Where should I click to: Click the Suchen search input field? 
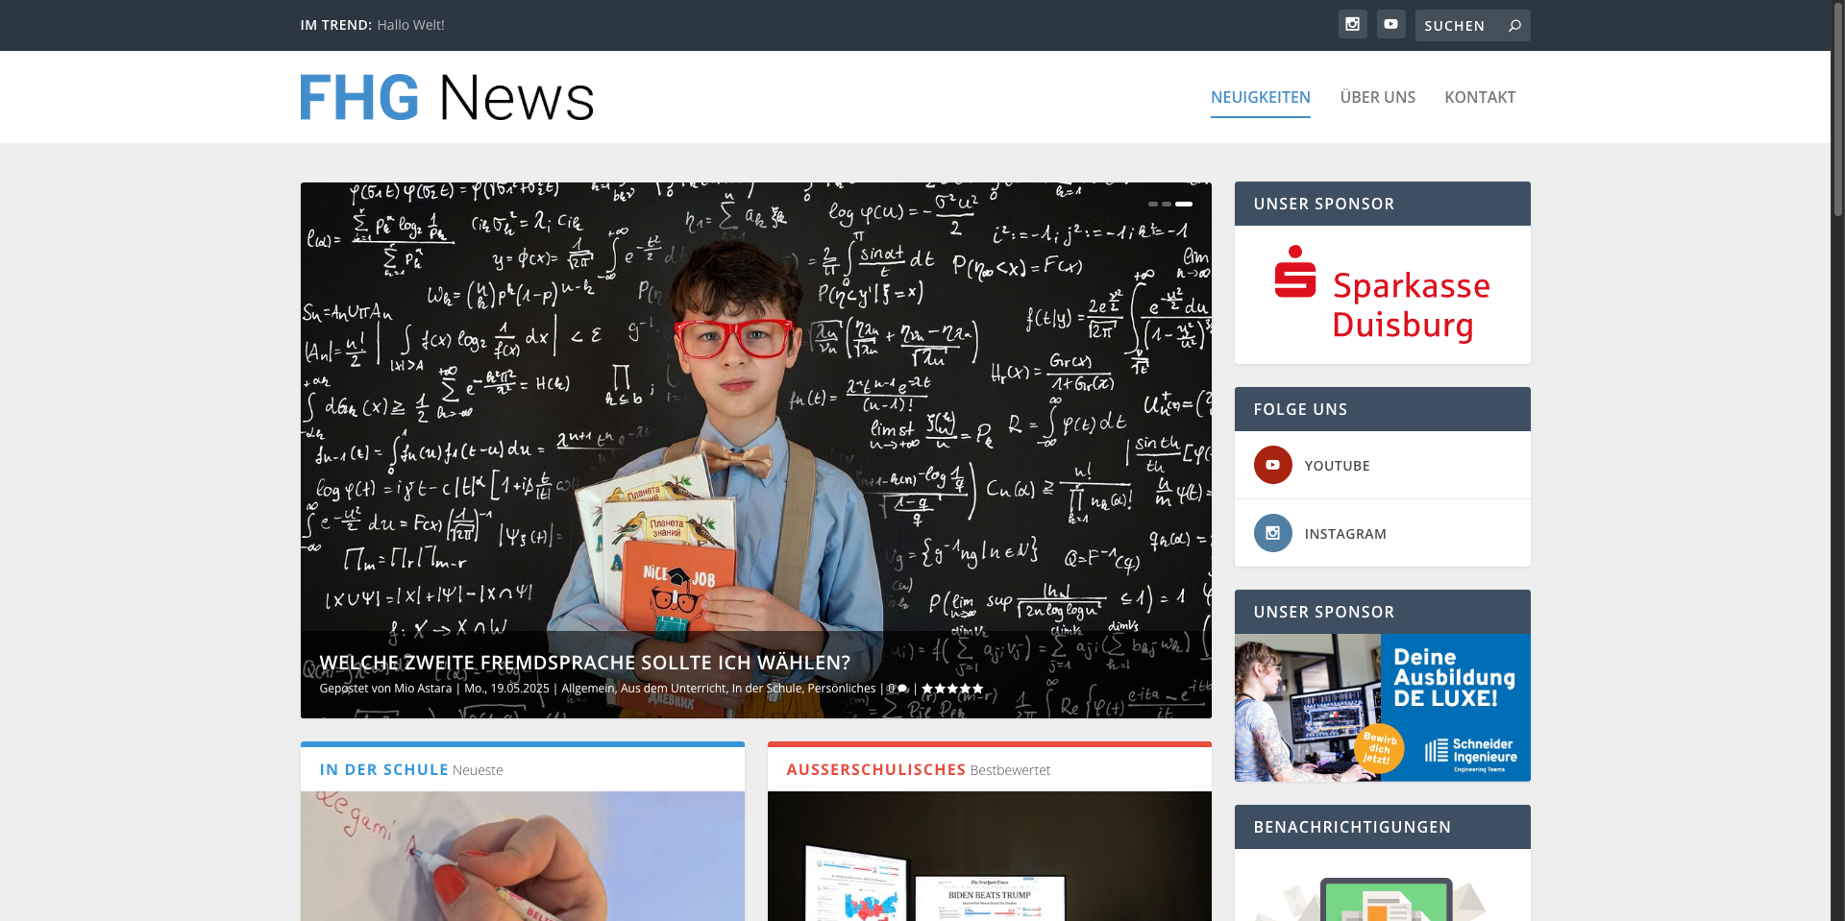pos(1457,26)
